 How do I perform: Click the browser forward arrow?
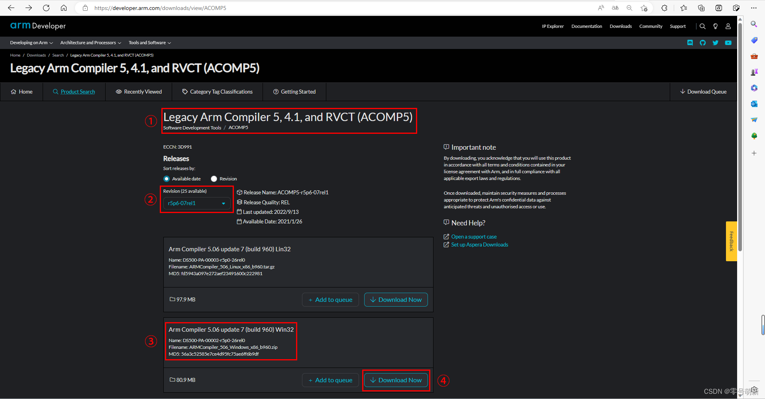click(x=29, y=8)
